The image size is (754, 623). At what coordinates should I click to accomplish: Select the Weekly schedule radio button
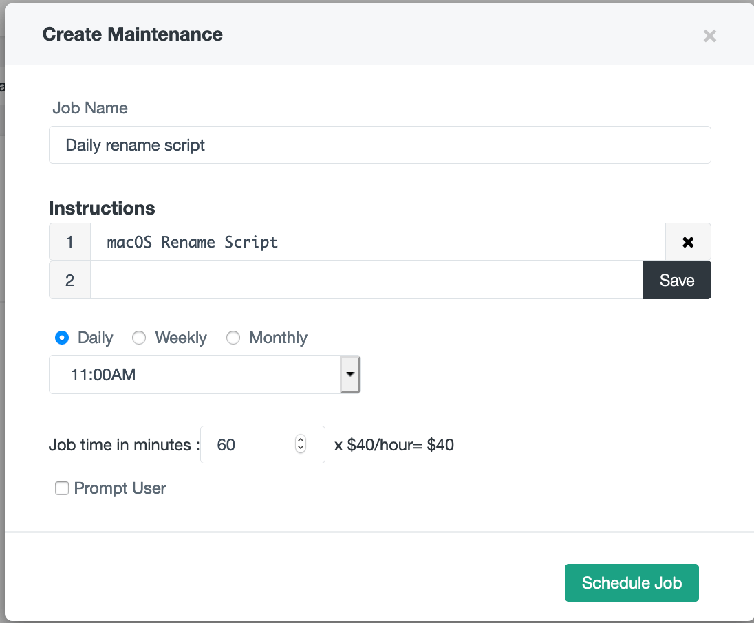[x=139, y=338]
